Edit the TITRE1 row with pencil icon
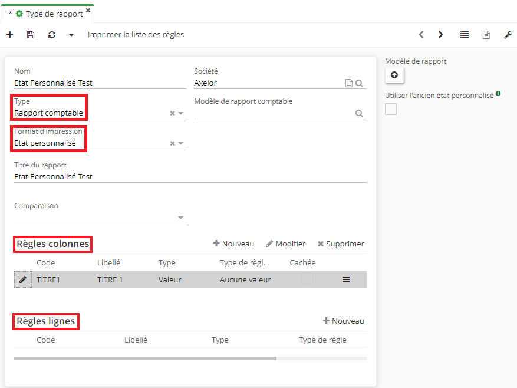The height and width of the screenshot is (388, 517). click(22, 280)
